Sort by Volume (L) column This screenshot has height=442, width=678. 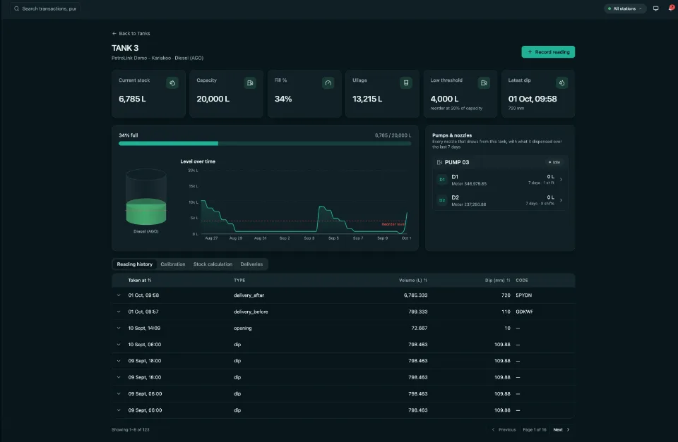tap(413, 280)
